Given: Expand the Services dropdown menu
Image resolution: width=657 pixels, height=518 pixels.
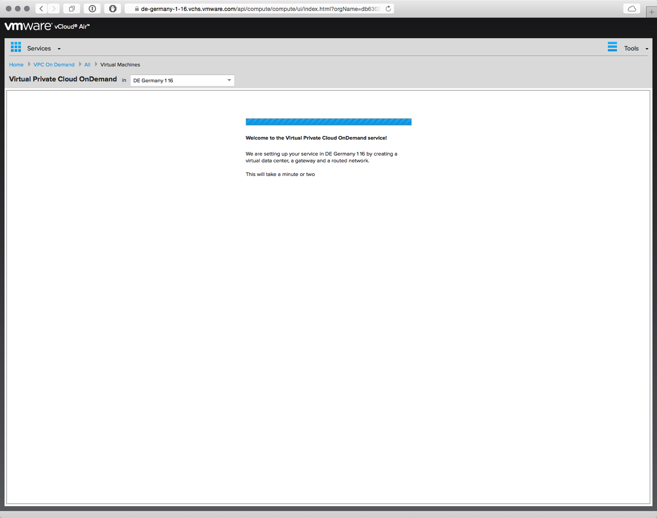Looking at the screenshot, I should 44,49.
